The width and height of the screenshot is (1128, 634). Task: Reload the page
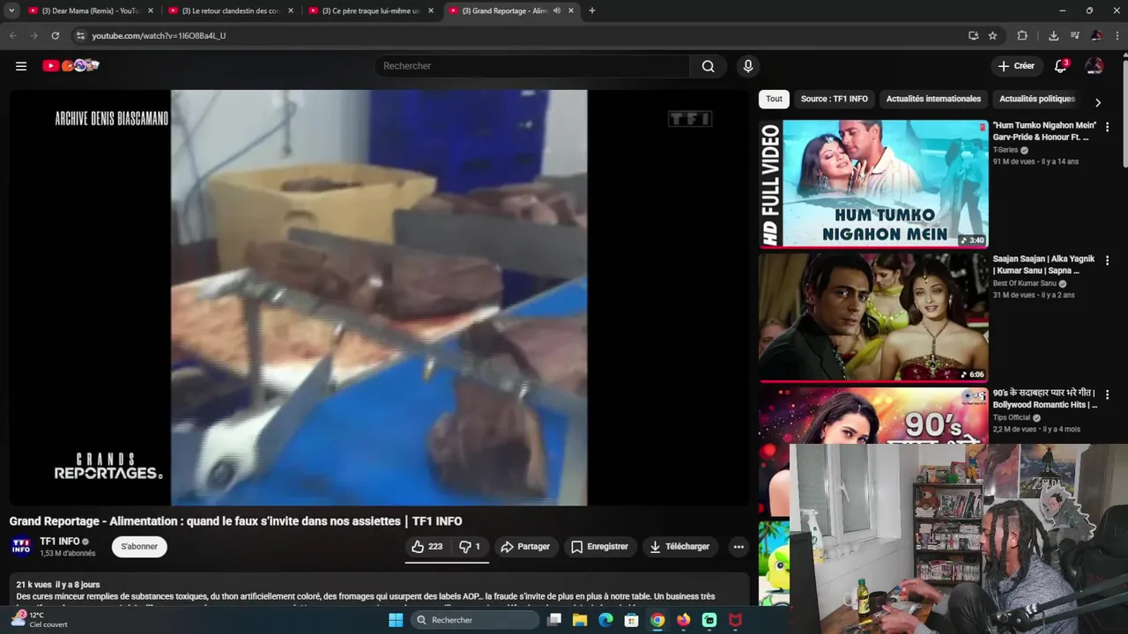[55, 35]
